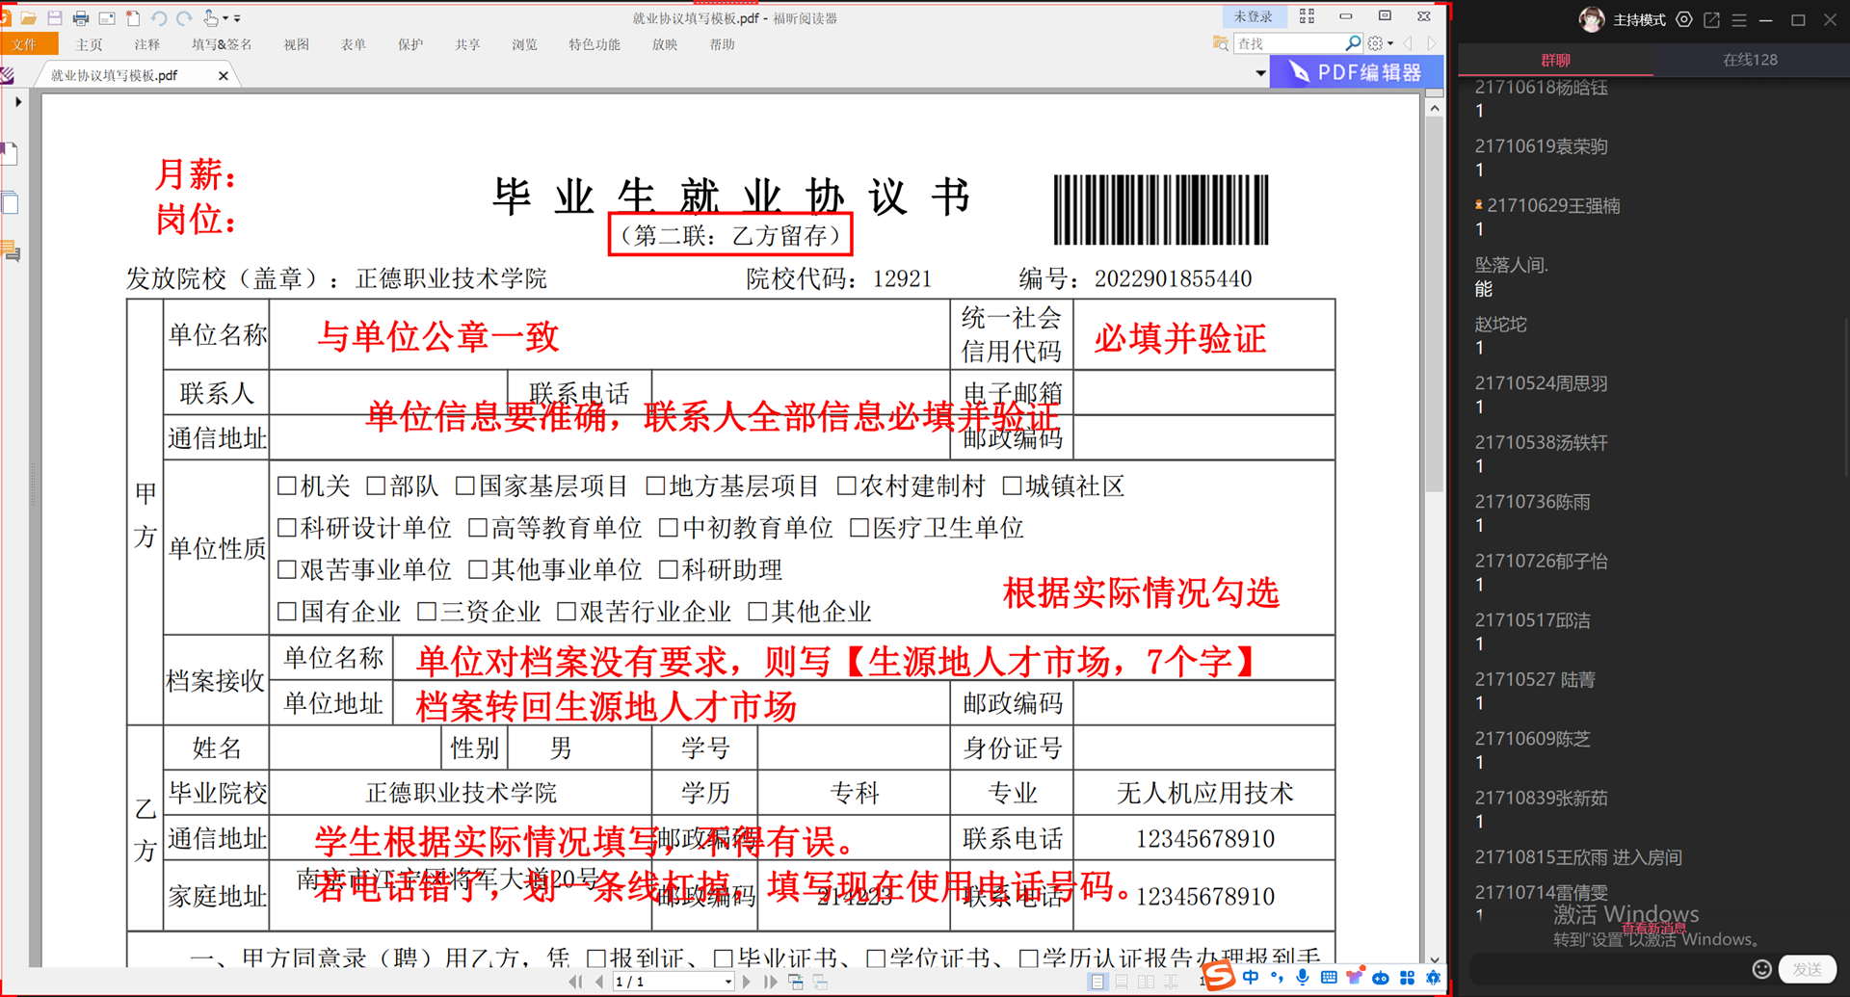
Task: Click the search magnifier icon
Action: (1353, 43)
